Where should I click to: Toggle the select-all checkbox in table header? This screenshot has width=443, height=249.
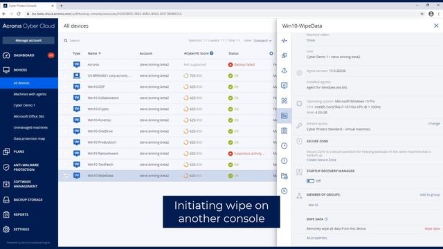[x=66, y=53]
